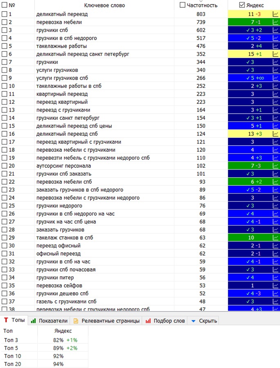
Task: Toggle the Частотность column checkbox
Action: click(x=183, y=5)
